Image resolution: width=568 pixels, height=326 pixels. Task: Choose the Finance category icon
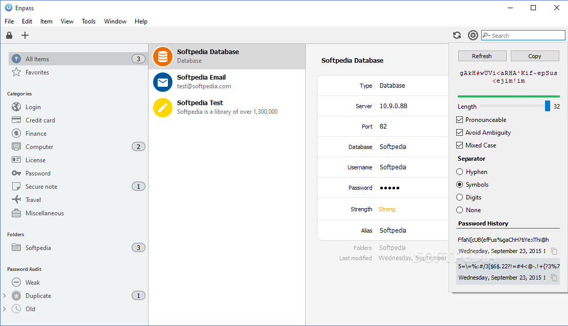16,133
